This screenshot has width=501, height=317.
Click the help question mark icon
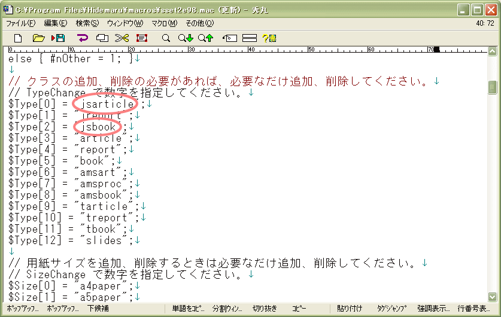[x=269, y=38]
